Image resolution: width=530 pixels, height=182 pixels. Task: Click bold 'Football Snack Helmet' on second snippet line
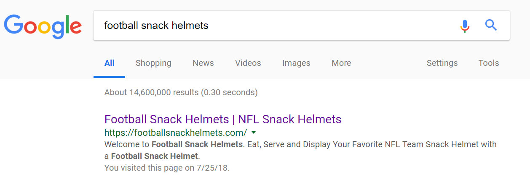(154, 156)
